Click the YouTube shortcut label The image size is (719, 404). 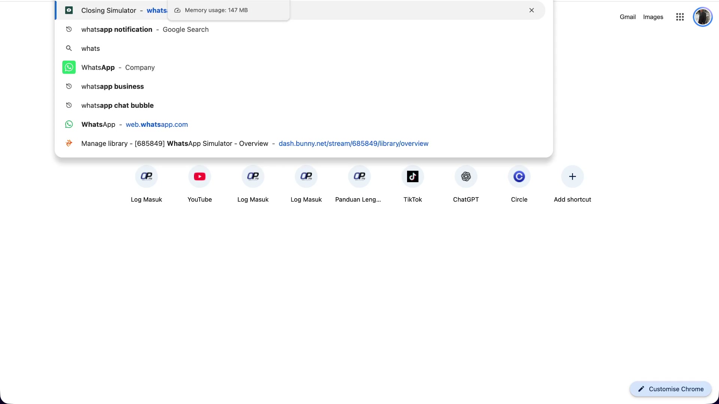200,199
